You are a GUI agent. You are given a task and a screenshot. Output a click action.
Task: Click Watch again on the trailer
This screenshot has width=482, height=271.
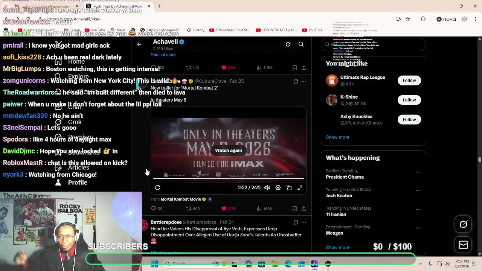pyautogui.click(x=229, y=151)
